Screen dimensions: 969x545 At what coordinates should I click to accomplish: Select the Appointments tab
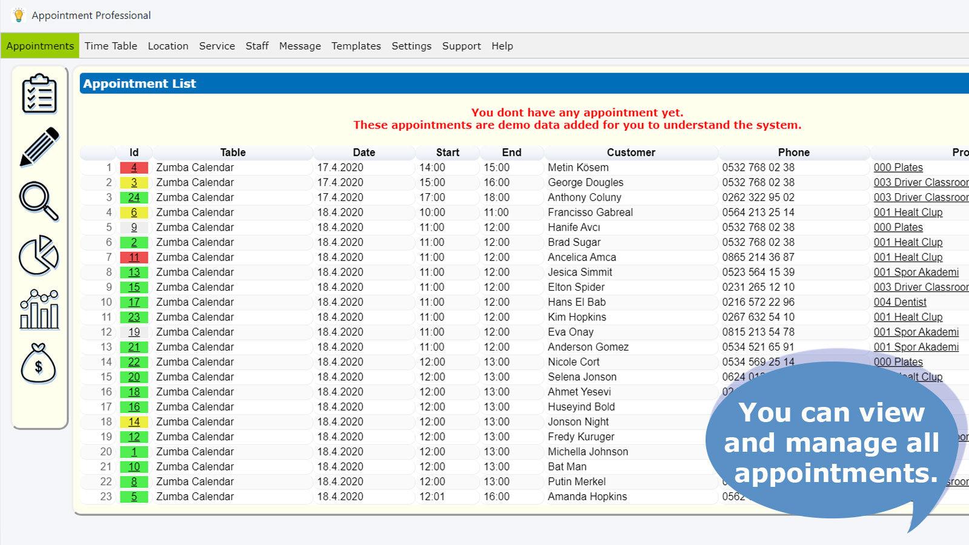click(x=39, y=45)
